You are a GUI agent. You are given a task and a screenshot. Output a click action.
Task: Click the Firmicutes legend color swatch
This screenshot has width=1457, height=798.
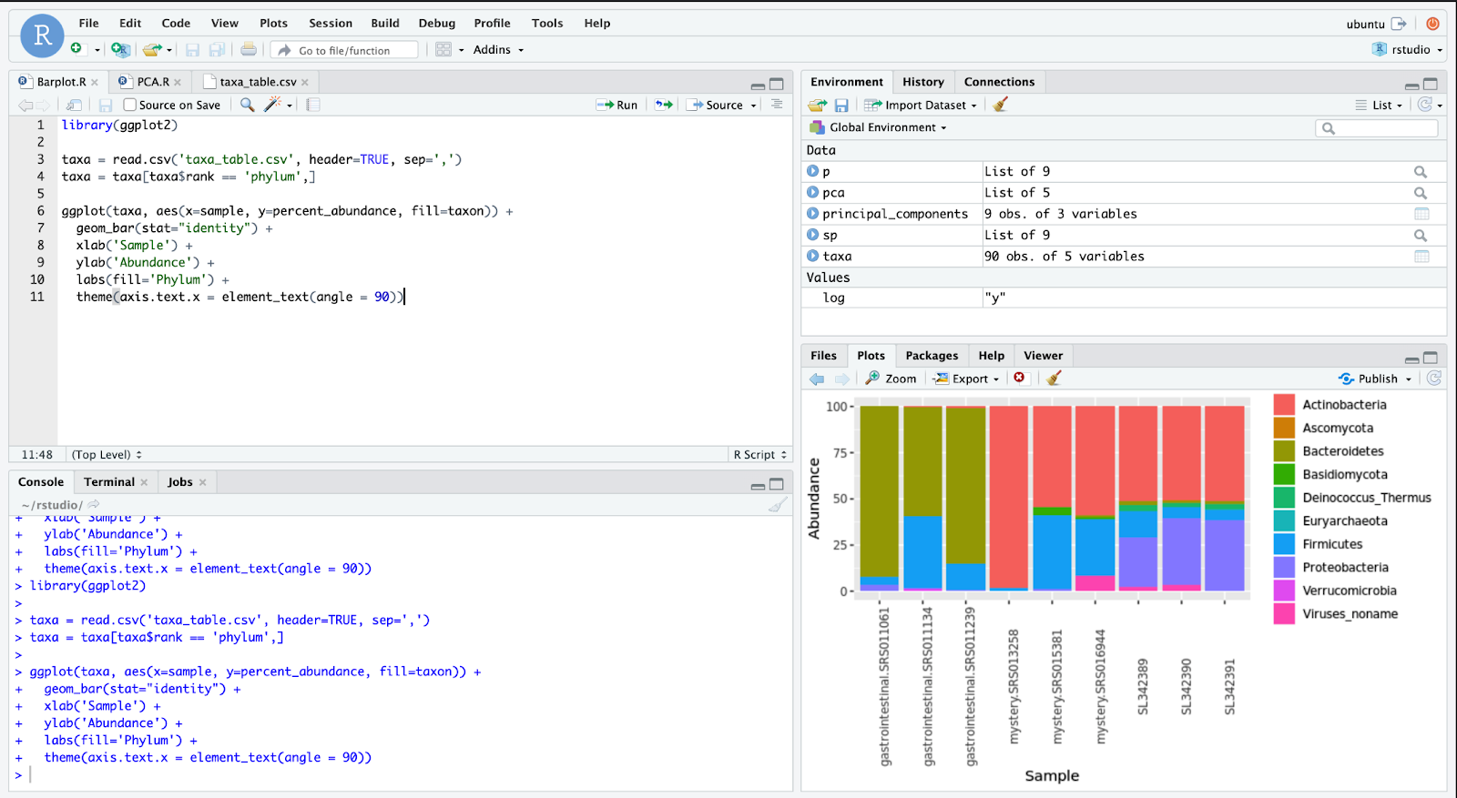(1284, 544)
